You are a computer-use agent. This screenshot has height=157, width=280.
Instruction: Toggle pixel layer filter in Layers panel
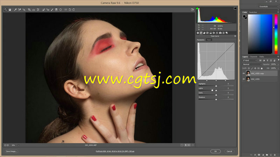(260, 60)
